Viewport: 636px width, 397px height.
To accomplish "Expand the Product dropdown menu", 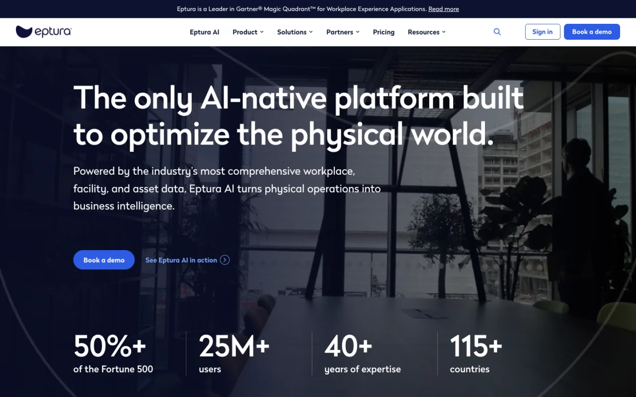I will [248, 32].
